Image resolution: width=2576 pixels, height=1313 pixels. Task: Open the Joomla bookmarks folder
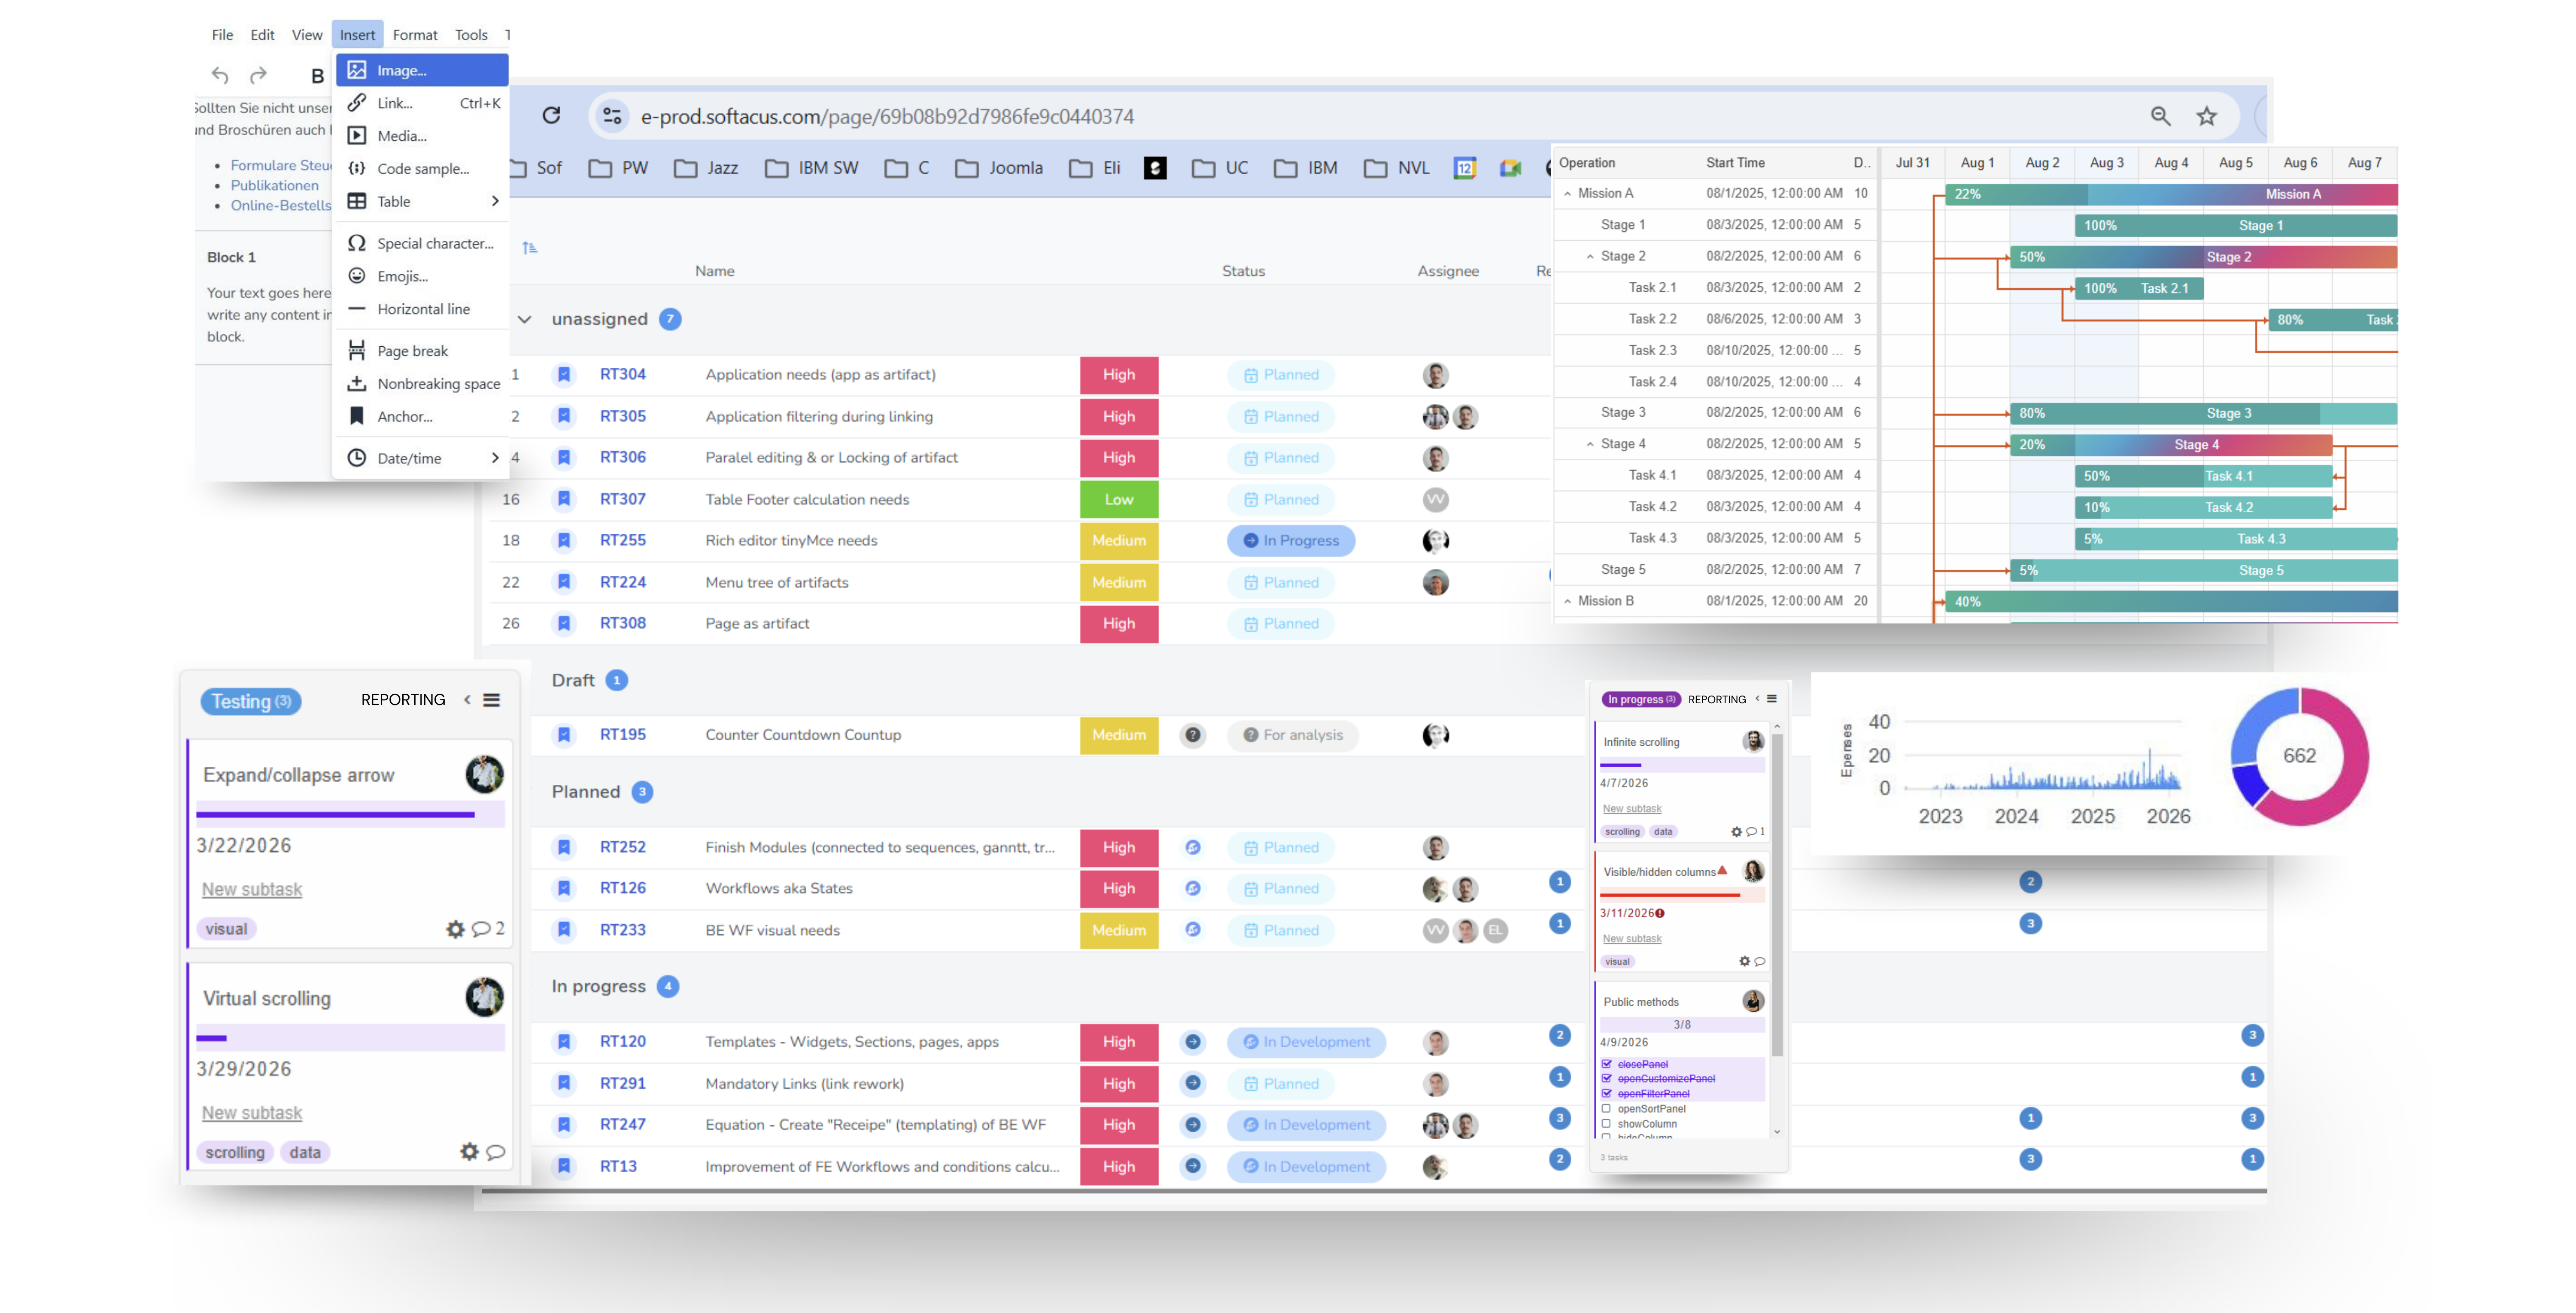(x=999, y=168)
